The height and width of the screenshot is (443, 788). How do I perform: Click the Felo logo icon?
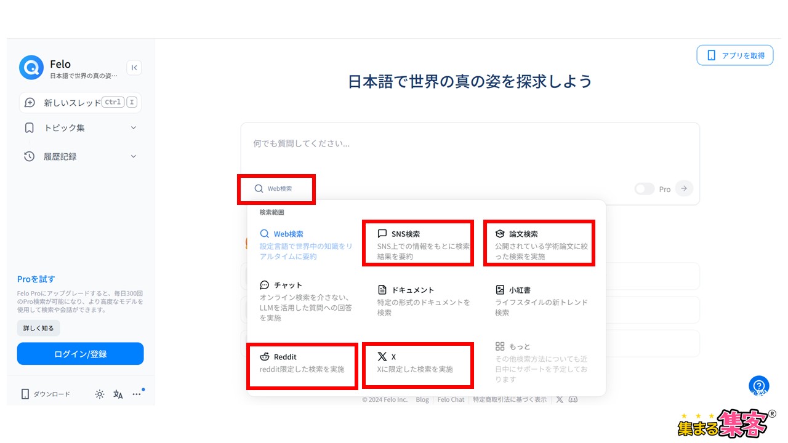click(31, 68)
